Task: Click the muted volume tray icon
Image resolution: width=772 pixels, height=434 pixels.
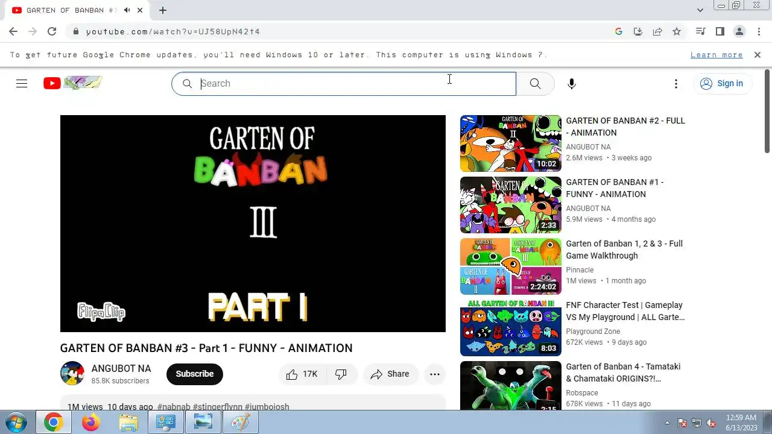Action: pos(711,423)
